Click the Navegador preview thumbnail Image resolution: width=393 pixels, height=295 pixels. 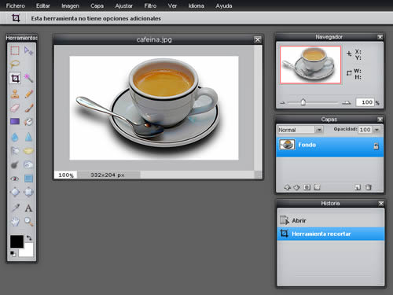point(310,65)
